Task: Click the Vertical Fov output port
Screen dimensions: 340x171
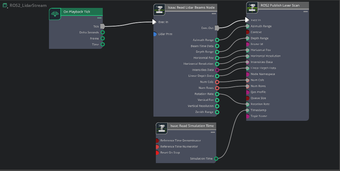Action: 217,100
